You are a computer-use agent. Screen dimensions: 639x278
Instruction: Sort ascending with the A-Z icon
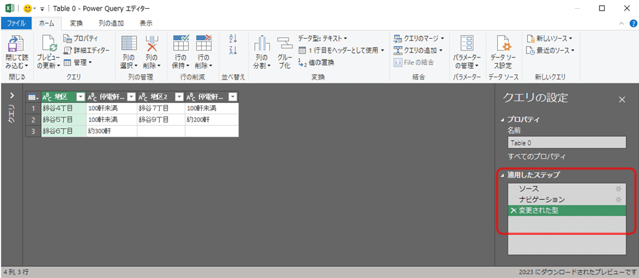[x=233, y=39]
